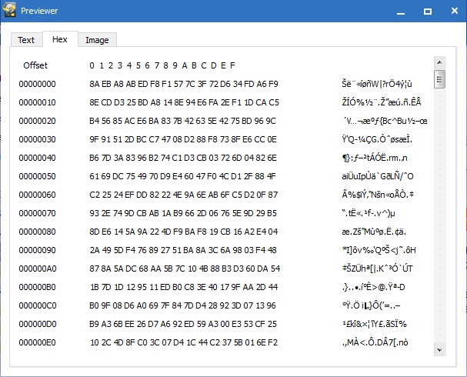Screen dimensions: 467x377
Task: Click hex bytes starting with B0 9F 08
Action: click(x=182, y=305)
